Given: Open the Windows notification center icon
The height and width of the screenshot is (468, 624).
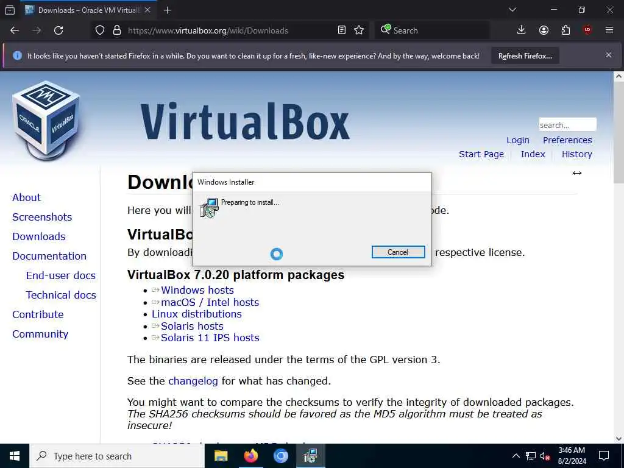Looking at the screenshot, I should pos(604,456).
